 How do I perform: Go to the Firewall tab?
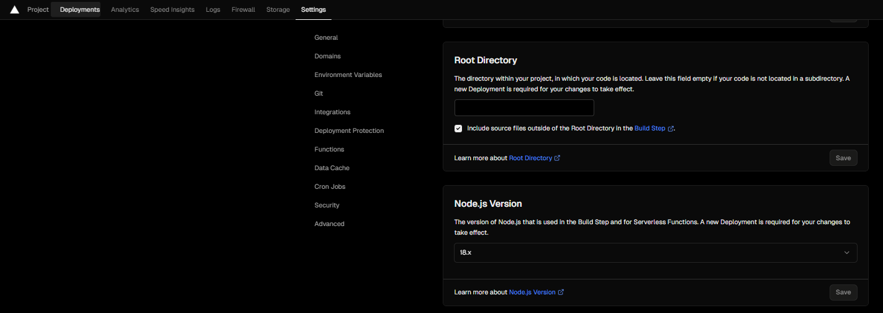pos(243,9)
